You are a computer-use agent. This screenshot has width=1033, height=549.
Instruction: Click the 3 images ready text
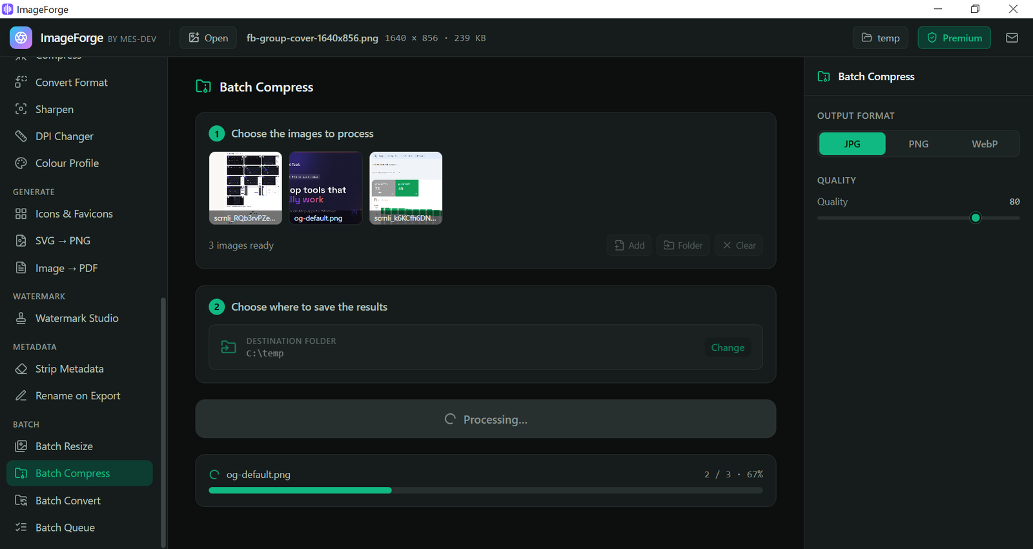pyautogui.click(x=241, y=245)
